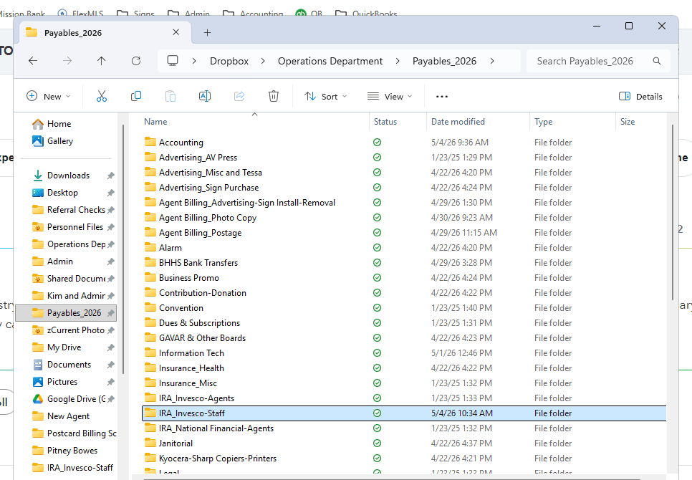Screen dimensions: 692x480
Task: Expand chevron before Dropbox breadcrumb
Action: point(194,61)
